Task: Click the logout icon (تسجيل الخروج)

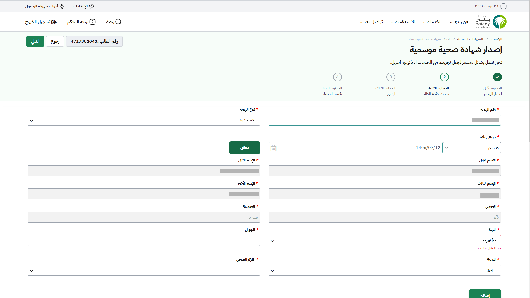Action: pos(54,22)
